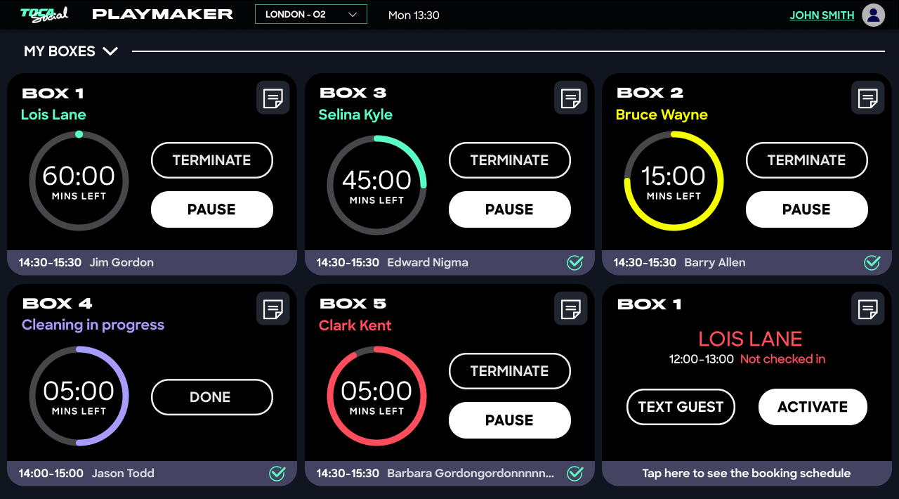Click the user profile avatar icon
The height and width of the screenshot is (499, 899).
pyautogui.click(x=873, y=15)
